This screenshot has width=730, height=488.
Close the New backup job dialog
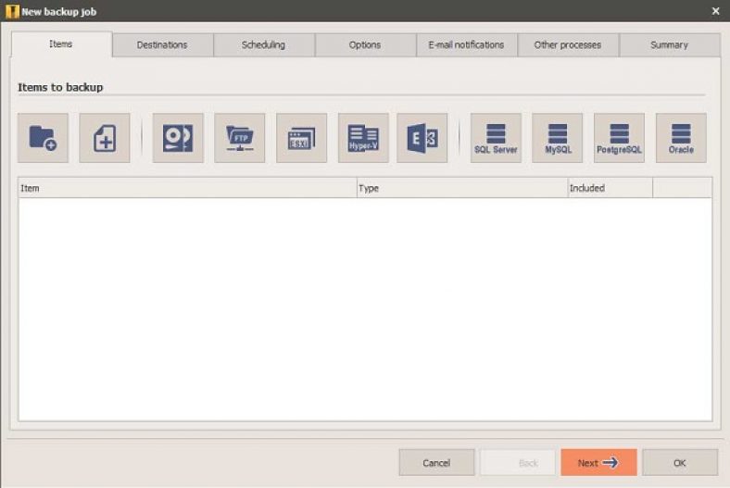pyautogui.click(x=715, y=11)
